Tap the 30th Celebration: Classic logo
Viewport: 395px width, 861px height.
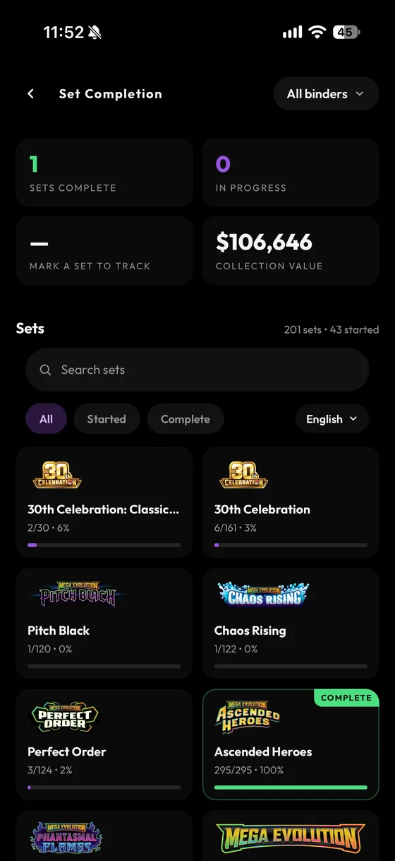tap(57, 475)
